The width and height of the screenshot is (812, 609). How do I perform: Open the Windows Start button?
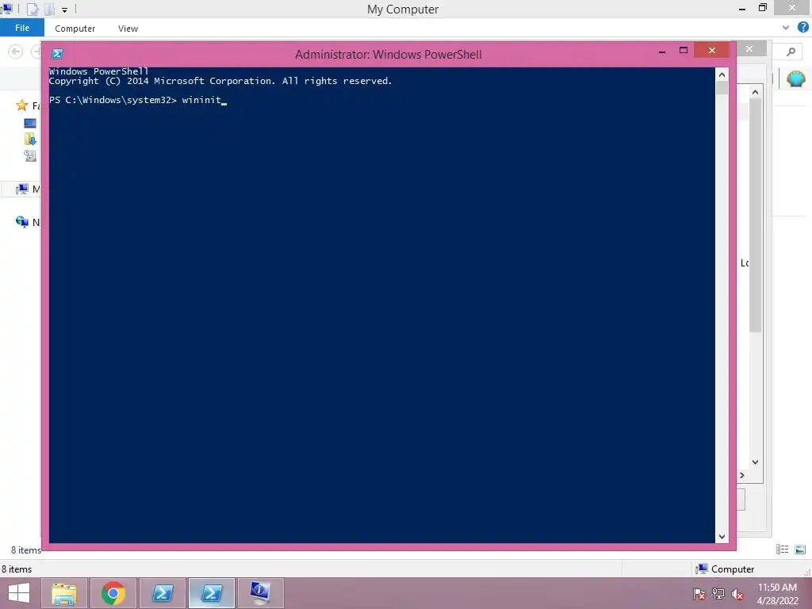[19, 593]
